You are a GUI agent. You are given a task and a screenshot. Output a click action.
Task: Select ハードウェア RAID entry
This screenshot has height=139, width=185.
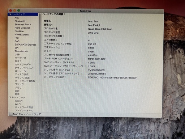[25, 81]
